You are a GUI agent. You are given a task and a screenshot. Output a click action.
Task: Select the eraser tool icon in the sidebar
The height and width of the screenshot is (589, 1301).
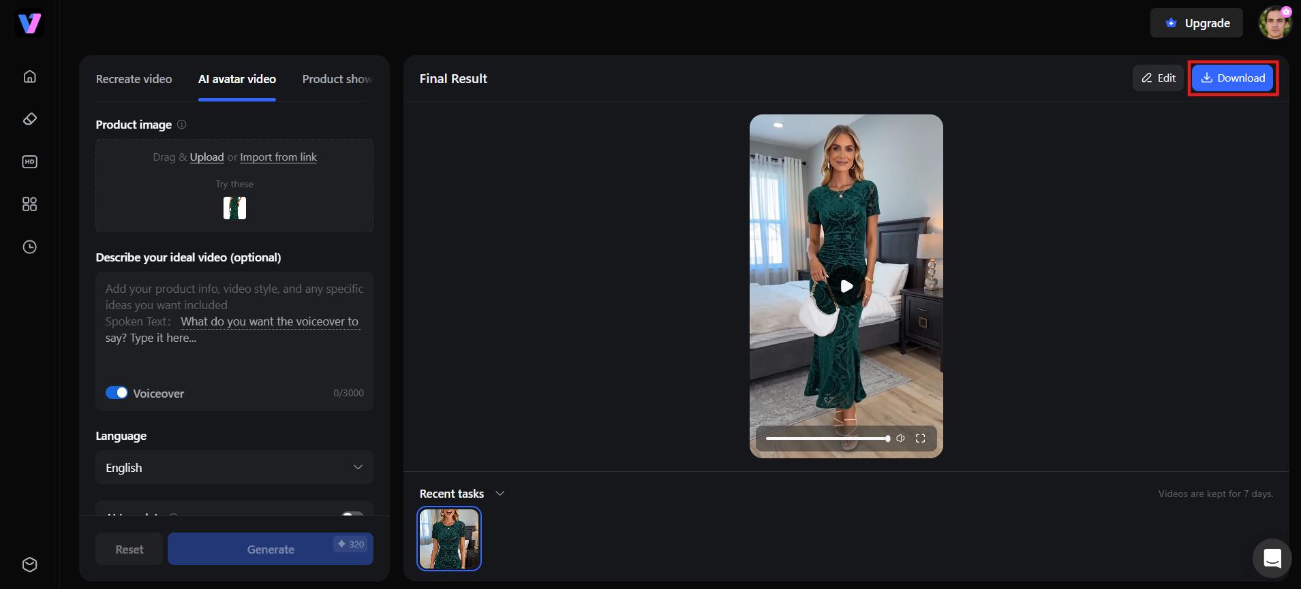pyautogui.click(x=29, y=119)
